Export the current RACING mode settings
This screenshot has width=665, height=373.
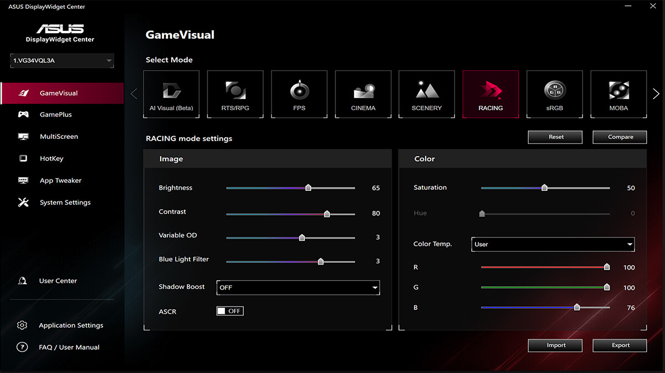coord(620,345)
